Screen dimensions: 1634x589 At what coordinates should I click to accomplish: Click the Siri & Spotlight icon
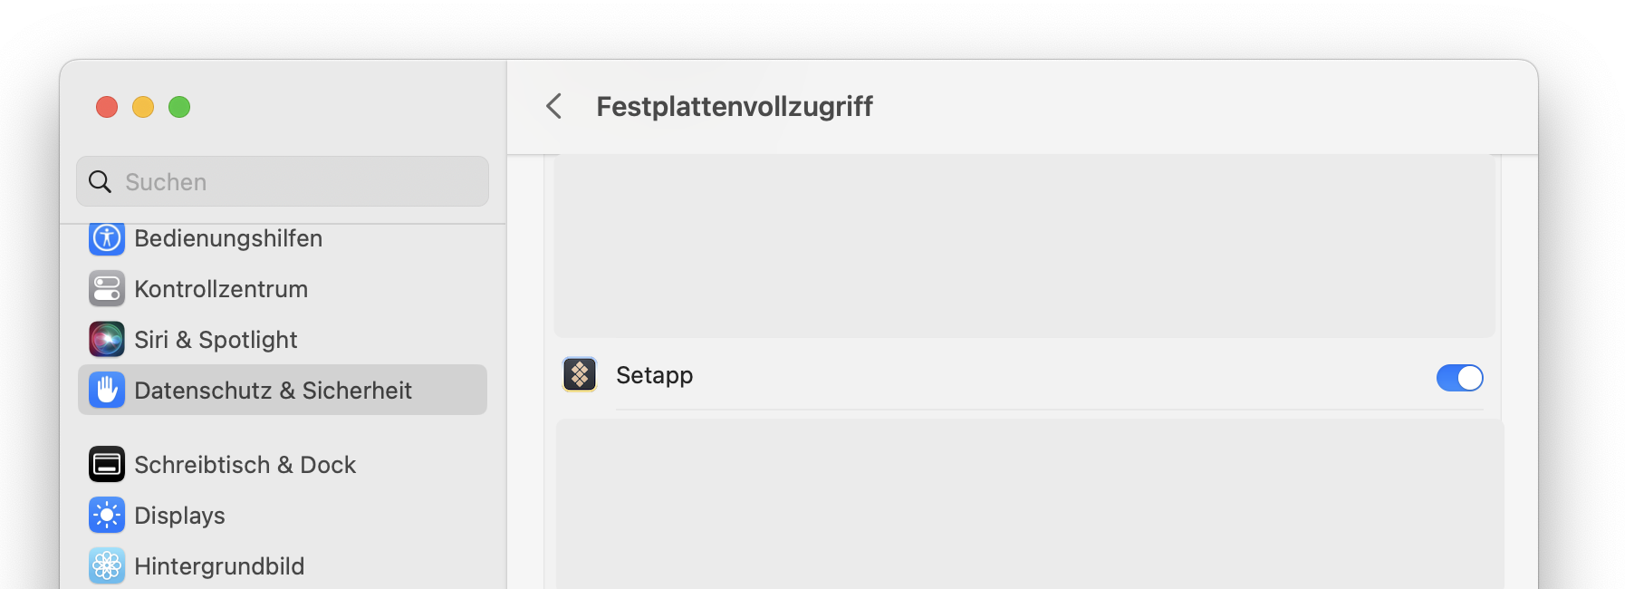coord(107,340)
